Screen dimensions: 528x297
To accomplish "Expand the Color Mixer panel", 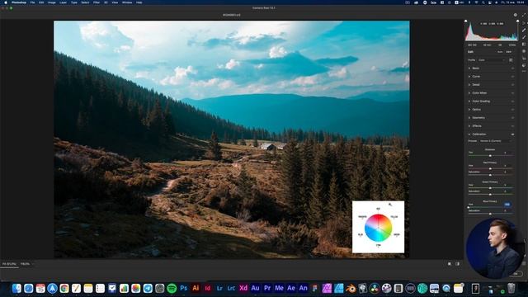I will coord(479,93).
